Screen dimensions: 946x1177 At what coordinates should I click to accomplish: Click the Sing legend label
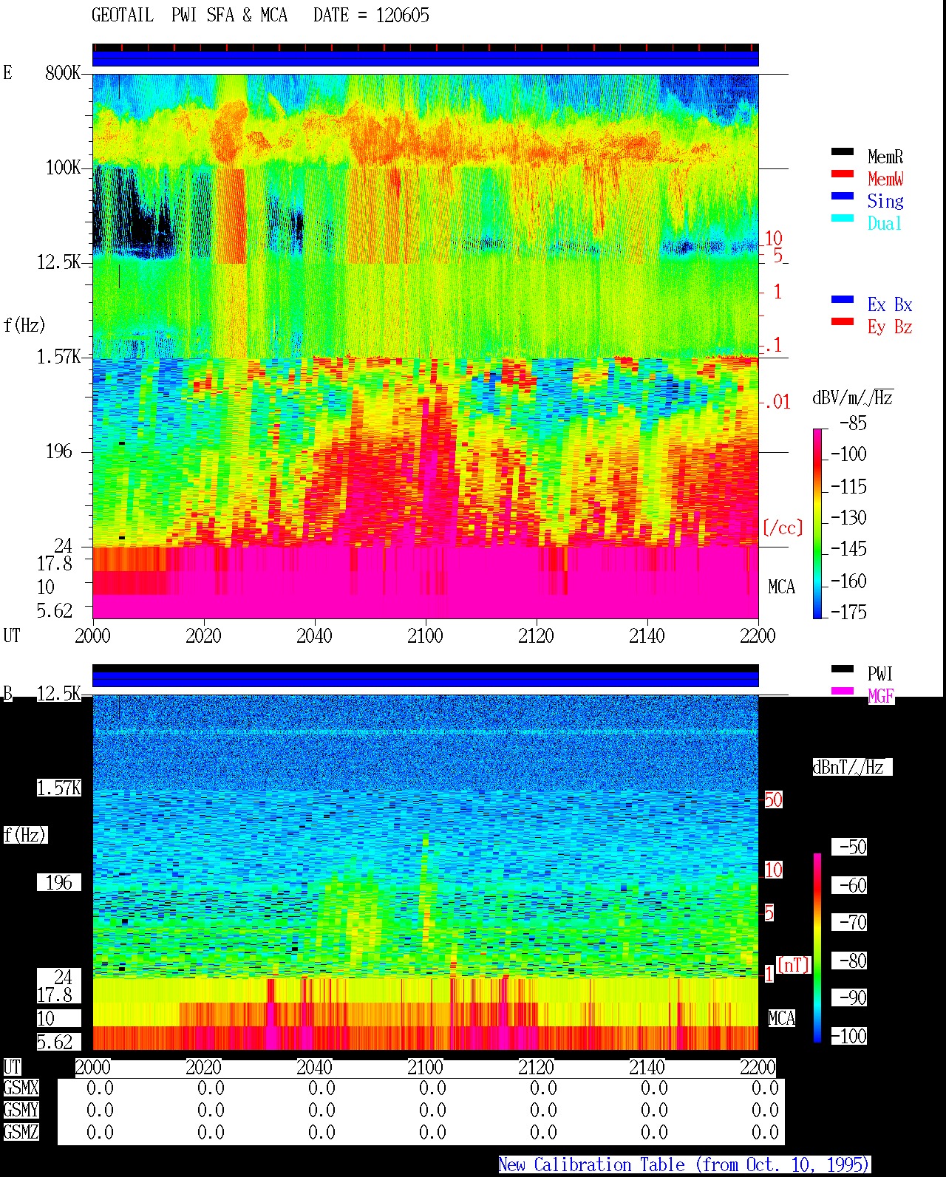[885, 201]
